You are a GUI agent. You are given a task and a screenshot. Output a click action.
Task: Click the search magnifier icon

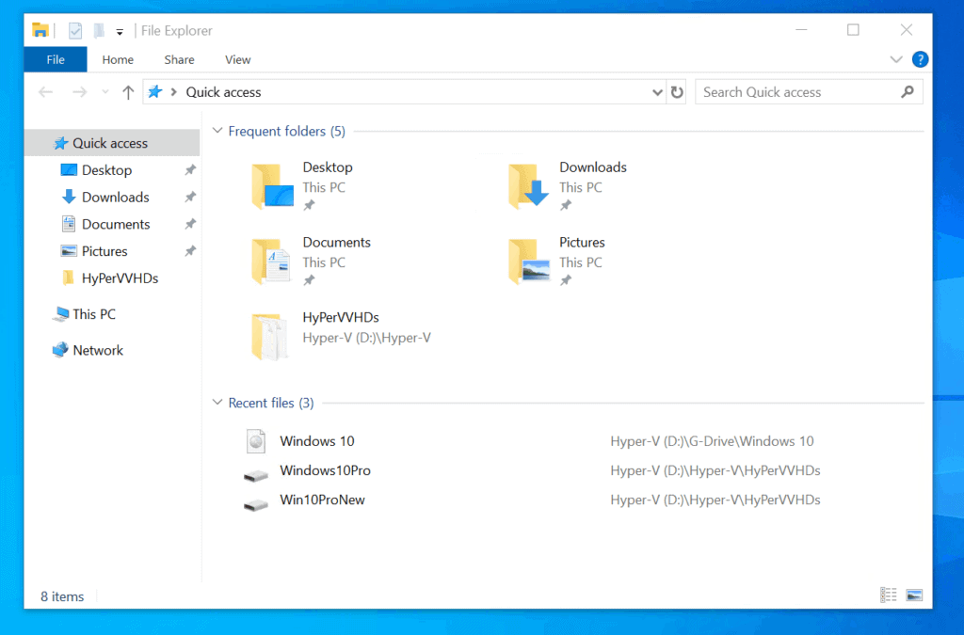point(907,92)
